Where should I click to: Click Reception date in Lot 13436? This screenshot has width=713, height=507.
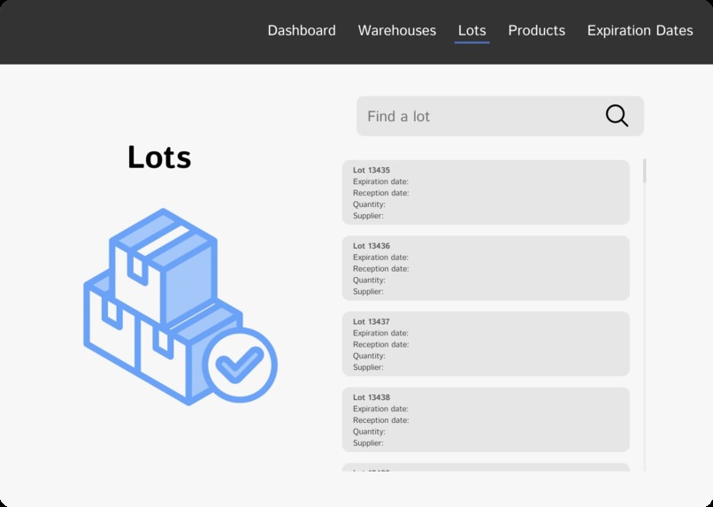point(381,269)
